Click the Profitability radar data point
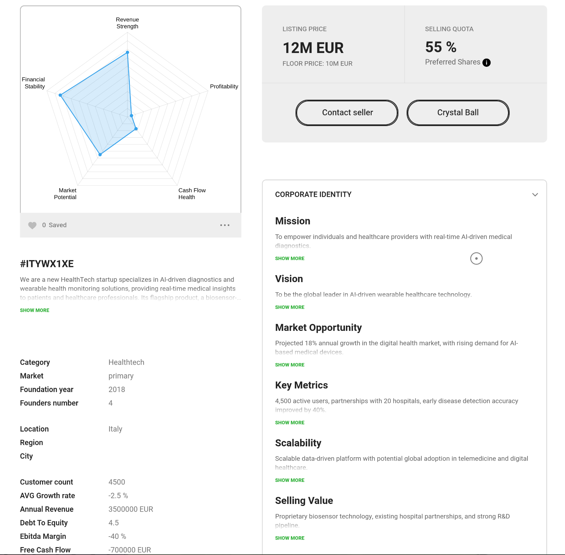This screenshot has height=555, width=565. click(131, 116)
